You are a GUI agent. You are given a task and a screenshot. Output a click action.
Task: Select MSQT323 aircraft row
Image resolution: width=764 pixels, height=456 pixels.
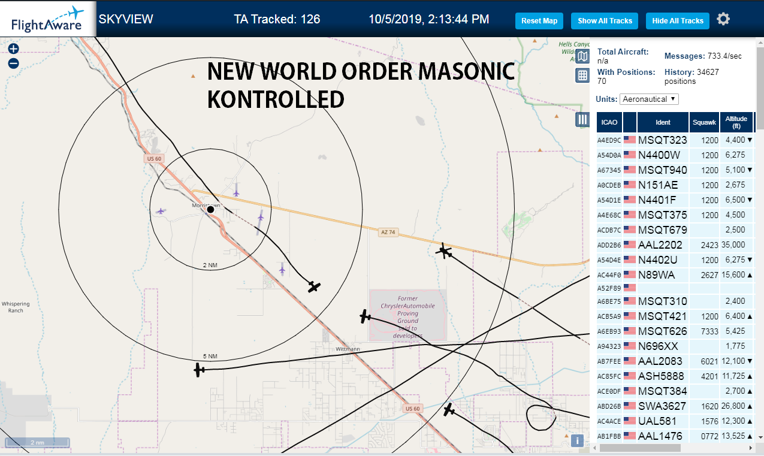click(x=675, y=140)
